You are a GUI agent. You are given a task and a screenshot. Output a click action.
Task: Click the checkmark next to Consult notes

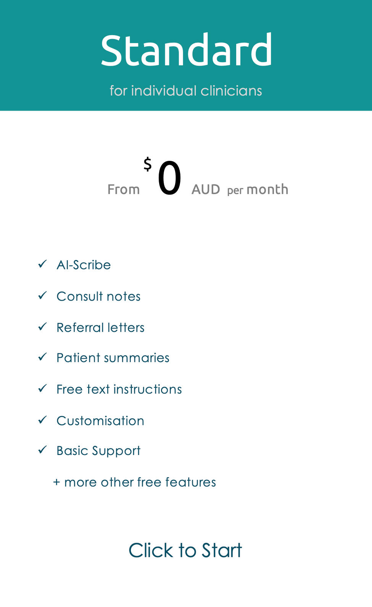pos(42,295)
